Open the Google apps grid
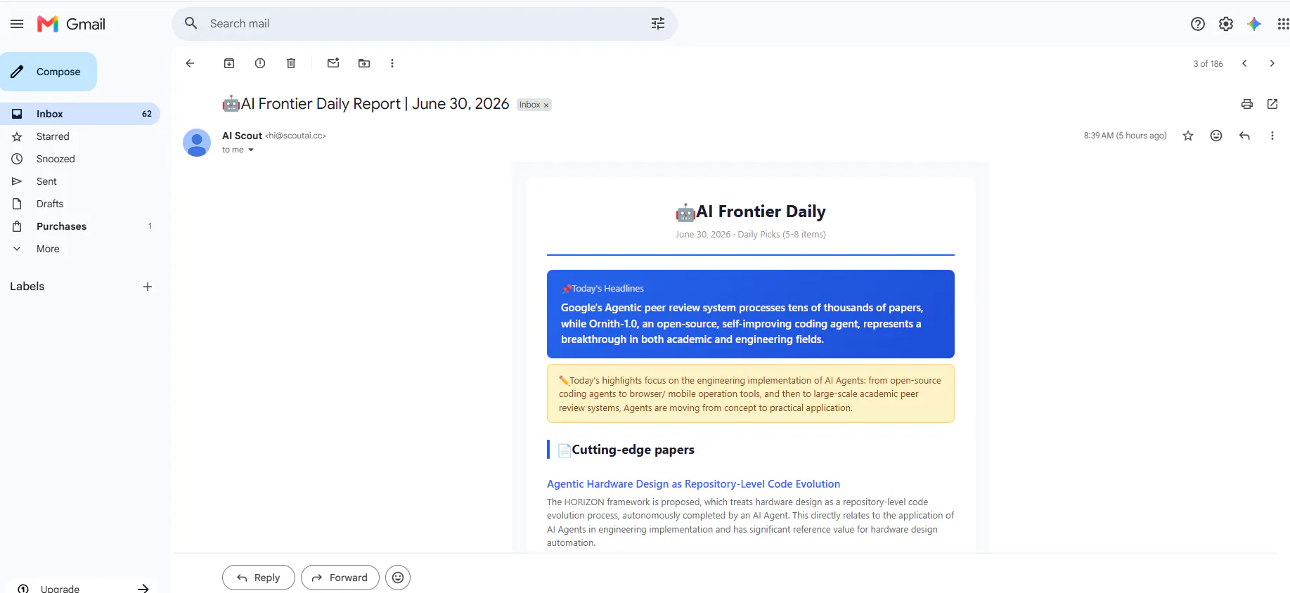This screenshot has height=593, width=1290. [x=1282, y=24]
